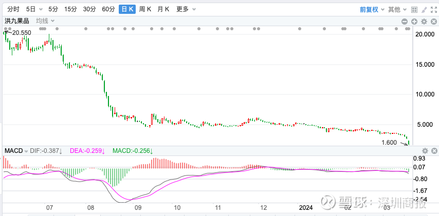This screenshot has height=216, width=439.
Task: Click the MACD indicator label
Action: (14, 151)
